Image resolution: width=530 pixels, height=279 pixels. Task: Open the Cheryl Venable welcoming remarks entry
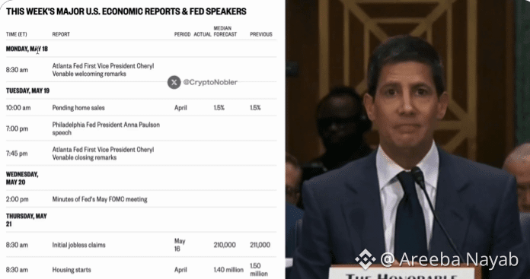(x=103, y=70)
